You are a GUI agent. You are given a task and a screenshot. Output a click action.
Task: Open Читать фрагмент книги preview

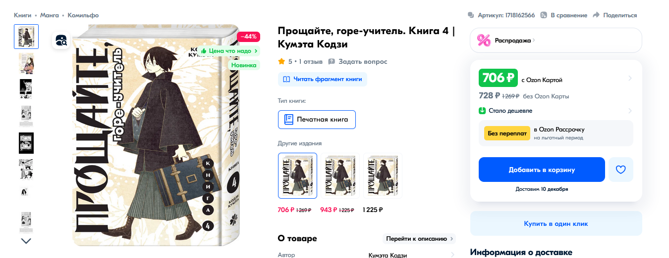pyautogui.click(x=323, y=79)
